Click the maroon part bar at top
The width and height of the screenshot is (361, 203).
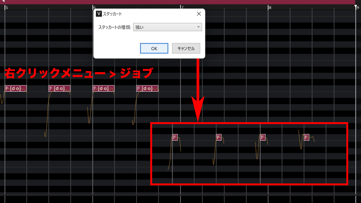(x=180, y=2)
